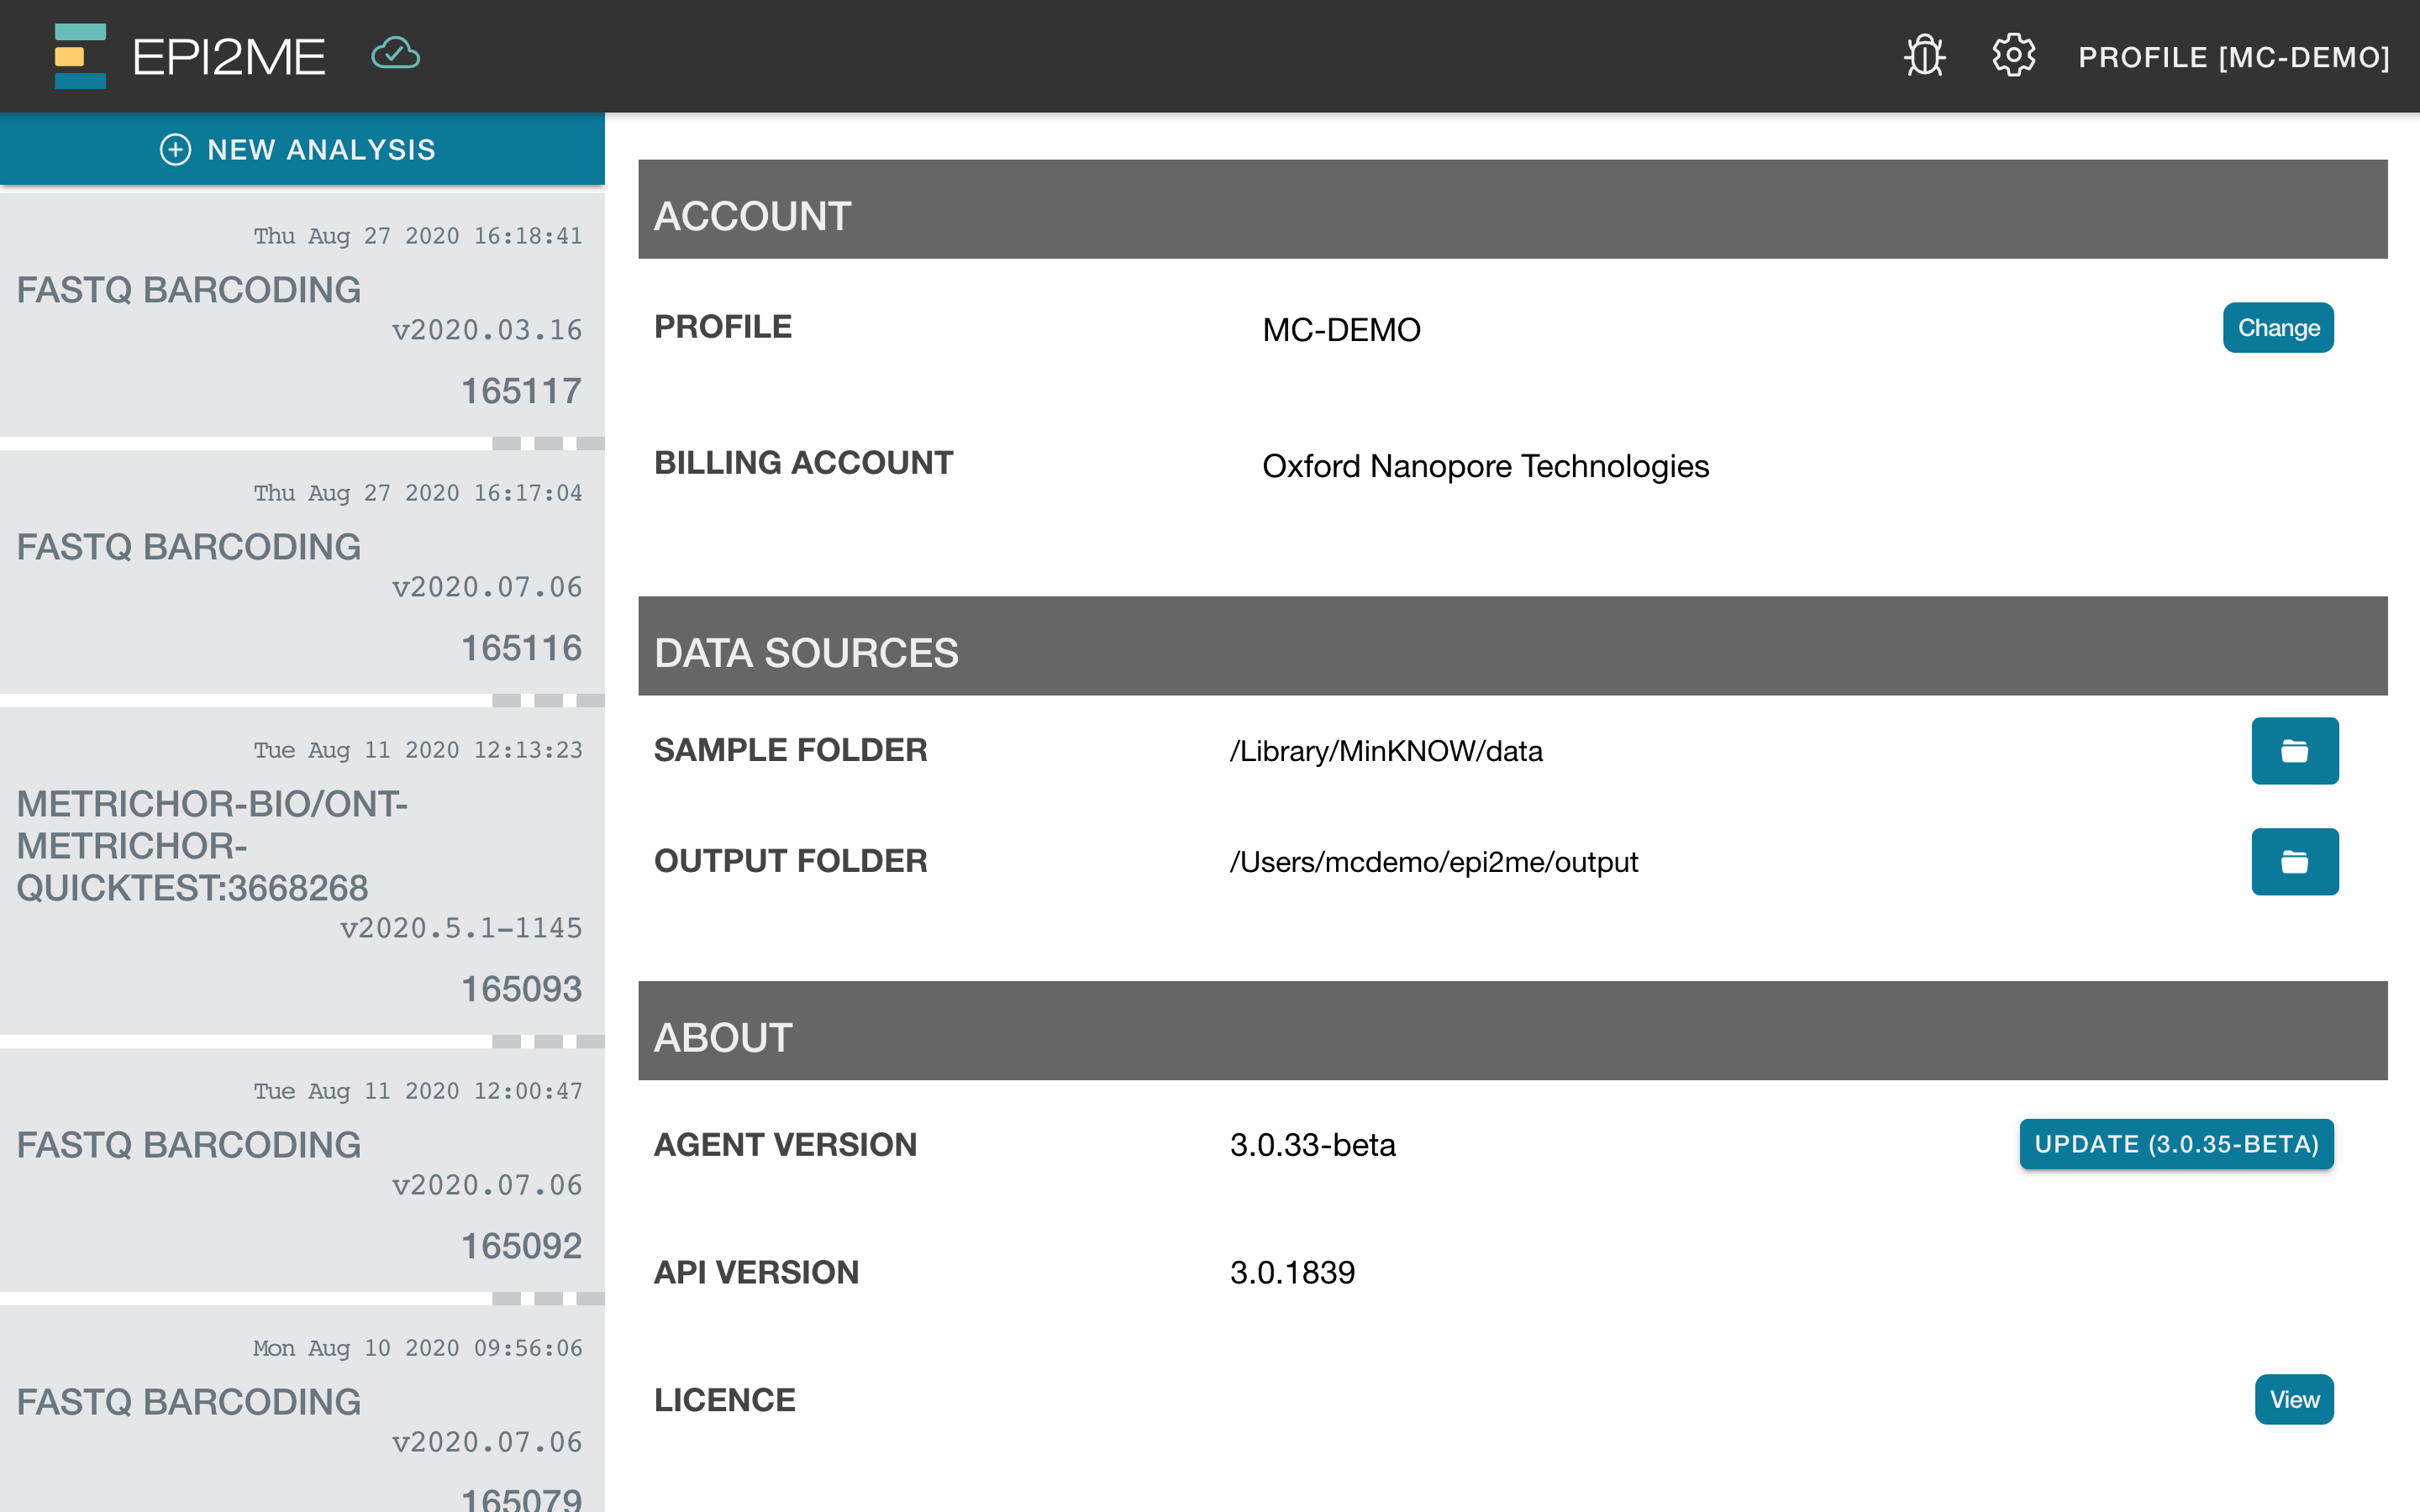Open FASTQ BARCODING run 165116
This screenshot has width=2420, height=1512.
pos(302,573)
